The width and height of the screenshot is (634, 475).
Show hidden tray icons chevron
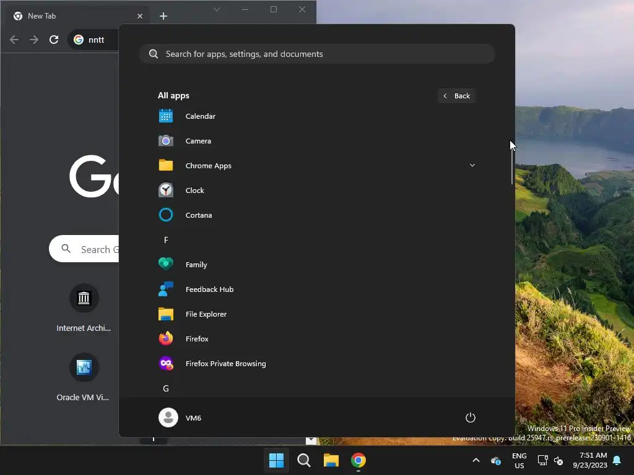tap(476, 460)
